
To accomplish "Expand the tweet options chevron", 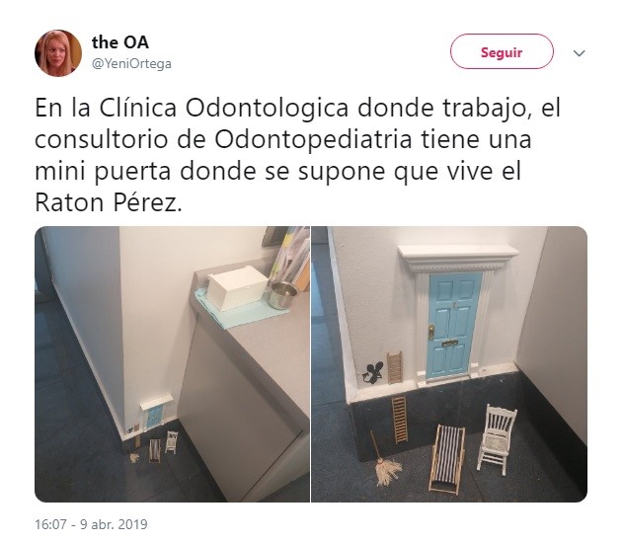I will pos(579,53).
